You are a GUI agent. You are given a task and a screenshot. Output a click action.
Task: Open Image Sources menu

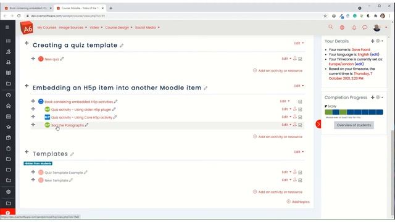pyautogui.click(x=73, y=27)
